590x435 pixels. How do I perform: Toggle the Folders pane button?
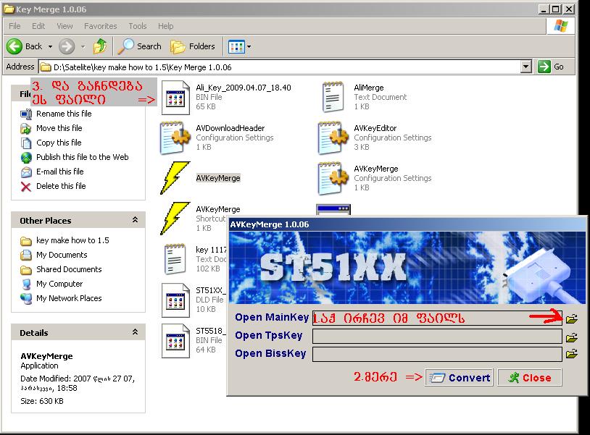(193, 46)
